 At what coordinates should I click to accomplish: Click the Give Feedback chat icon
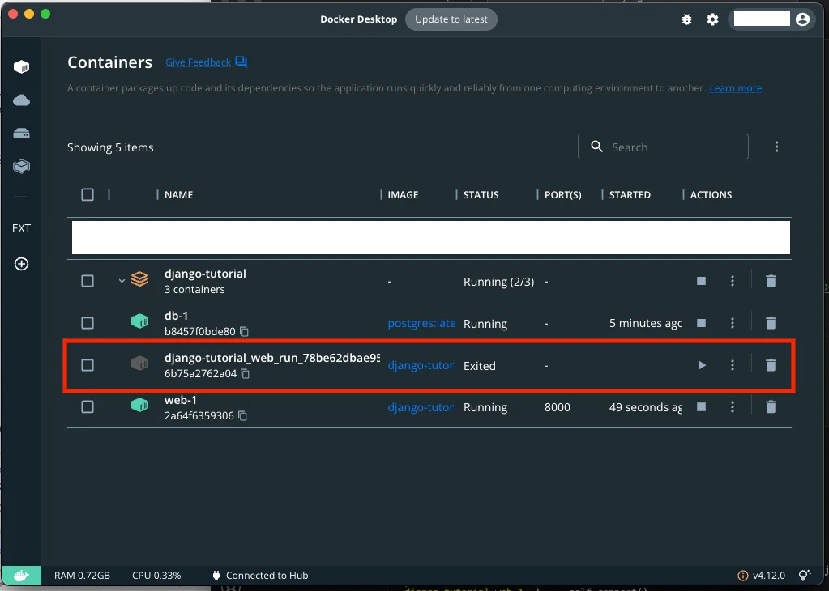point(241,62)
